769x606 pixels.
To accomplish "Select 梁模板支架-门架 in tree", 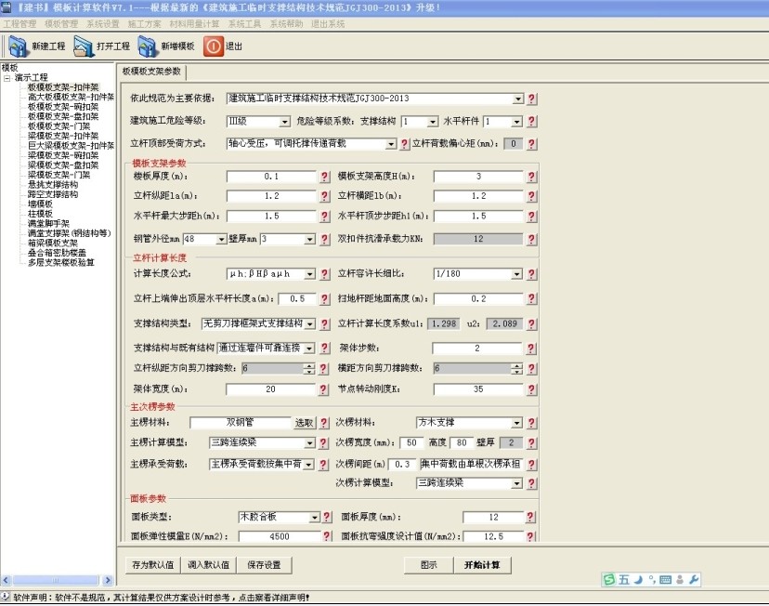I will tap(59, 175).
